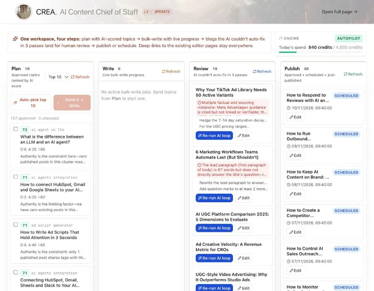Click 'Add question marks to at least 2 more' suggestion
This screenshot has height=291, width=374.
coord(233,189)
